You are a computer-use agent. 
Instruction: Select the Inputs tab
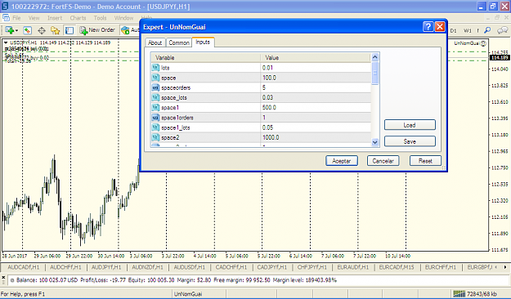coord(203,42)
